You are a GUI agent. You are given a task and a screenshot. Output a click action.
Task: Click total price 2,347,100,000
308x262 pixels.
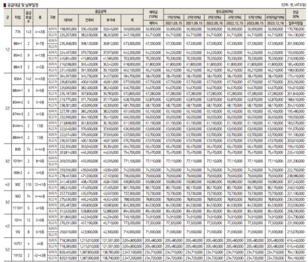pyautogui.click(x=132, y=252)
